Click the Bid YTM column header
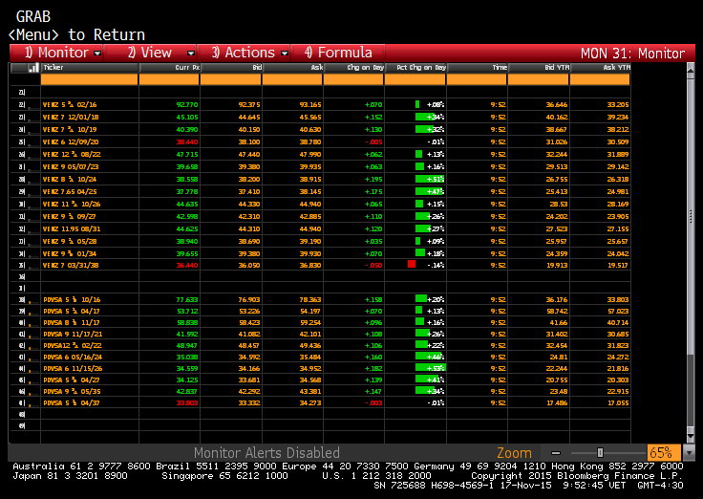Viewport: 703px width, 499px height. click(554, 68)
